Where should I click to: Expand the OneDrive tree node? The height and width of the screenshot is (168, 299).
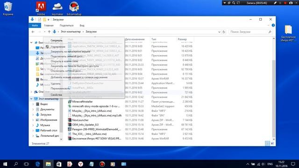(x=31, y=92)
